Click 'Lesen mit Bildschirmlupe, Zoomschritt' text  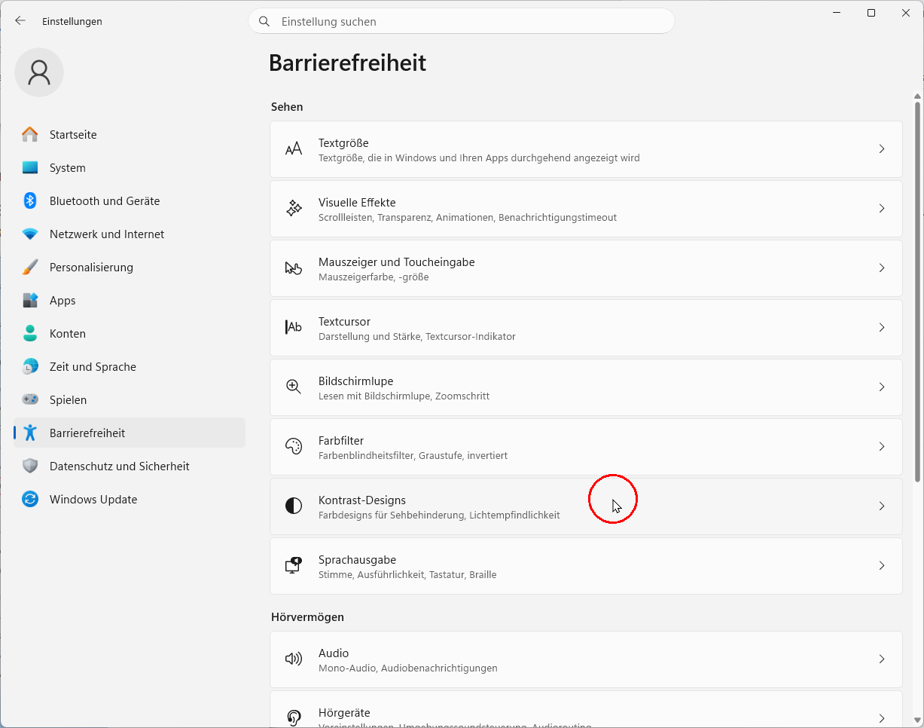tap(404, 396)
